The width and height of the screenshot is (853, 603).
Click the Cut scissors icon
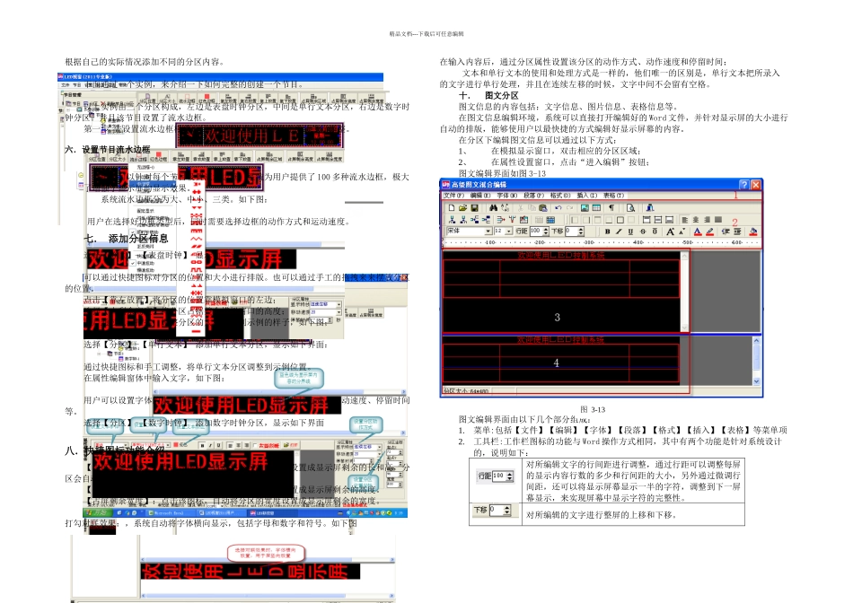520,207
